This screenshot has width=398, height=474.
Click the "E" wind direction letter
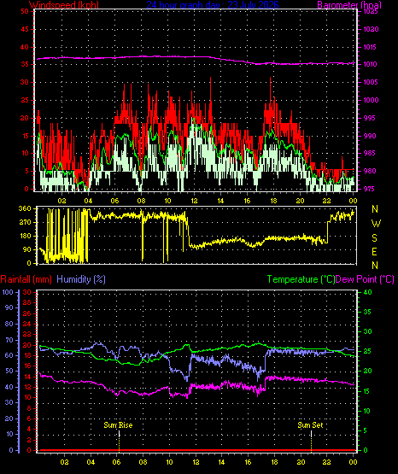pos(374,251)
